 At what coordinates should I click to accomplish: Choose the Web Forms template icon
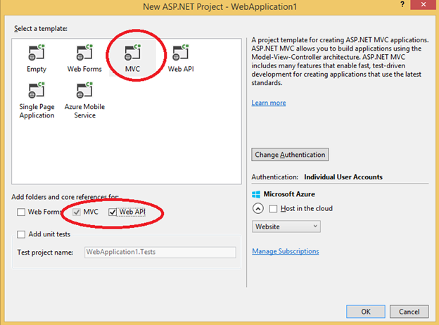coord(84,52)
